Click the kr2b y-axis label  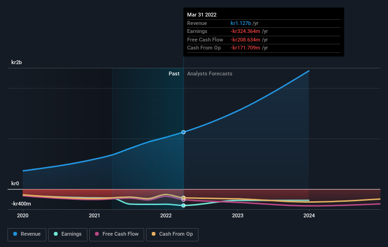[x=17, y=62]
